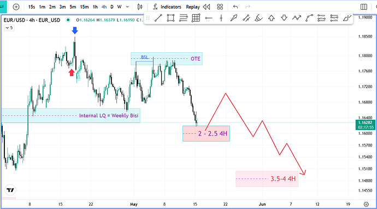Select the Rectangle drawing tool
The width and height of the screenshot is (377, 209).
(170, 18)
